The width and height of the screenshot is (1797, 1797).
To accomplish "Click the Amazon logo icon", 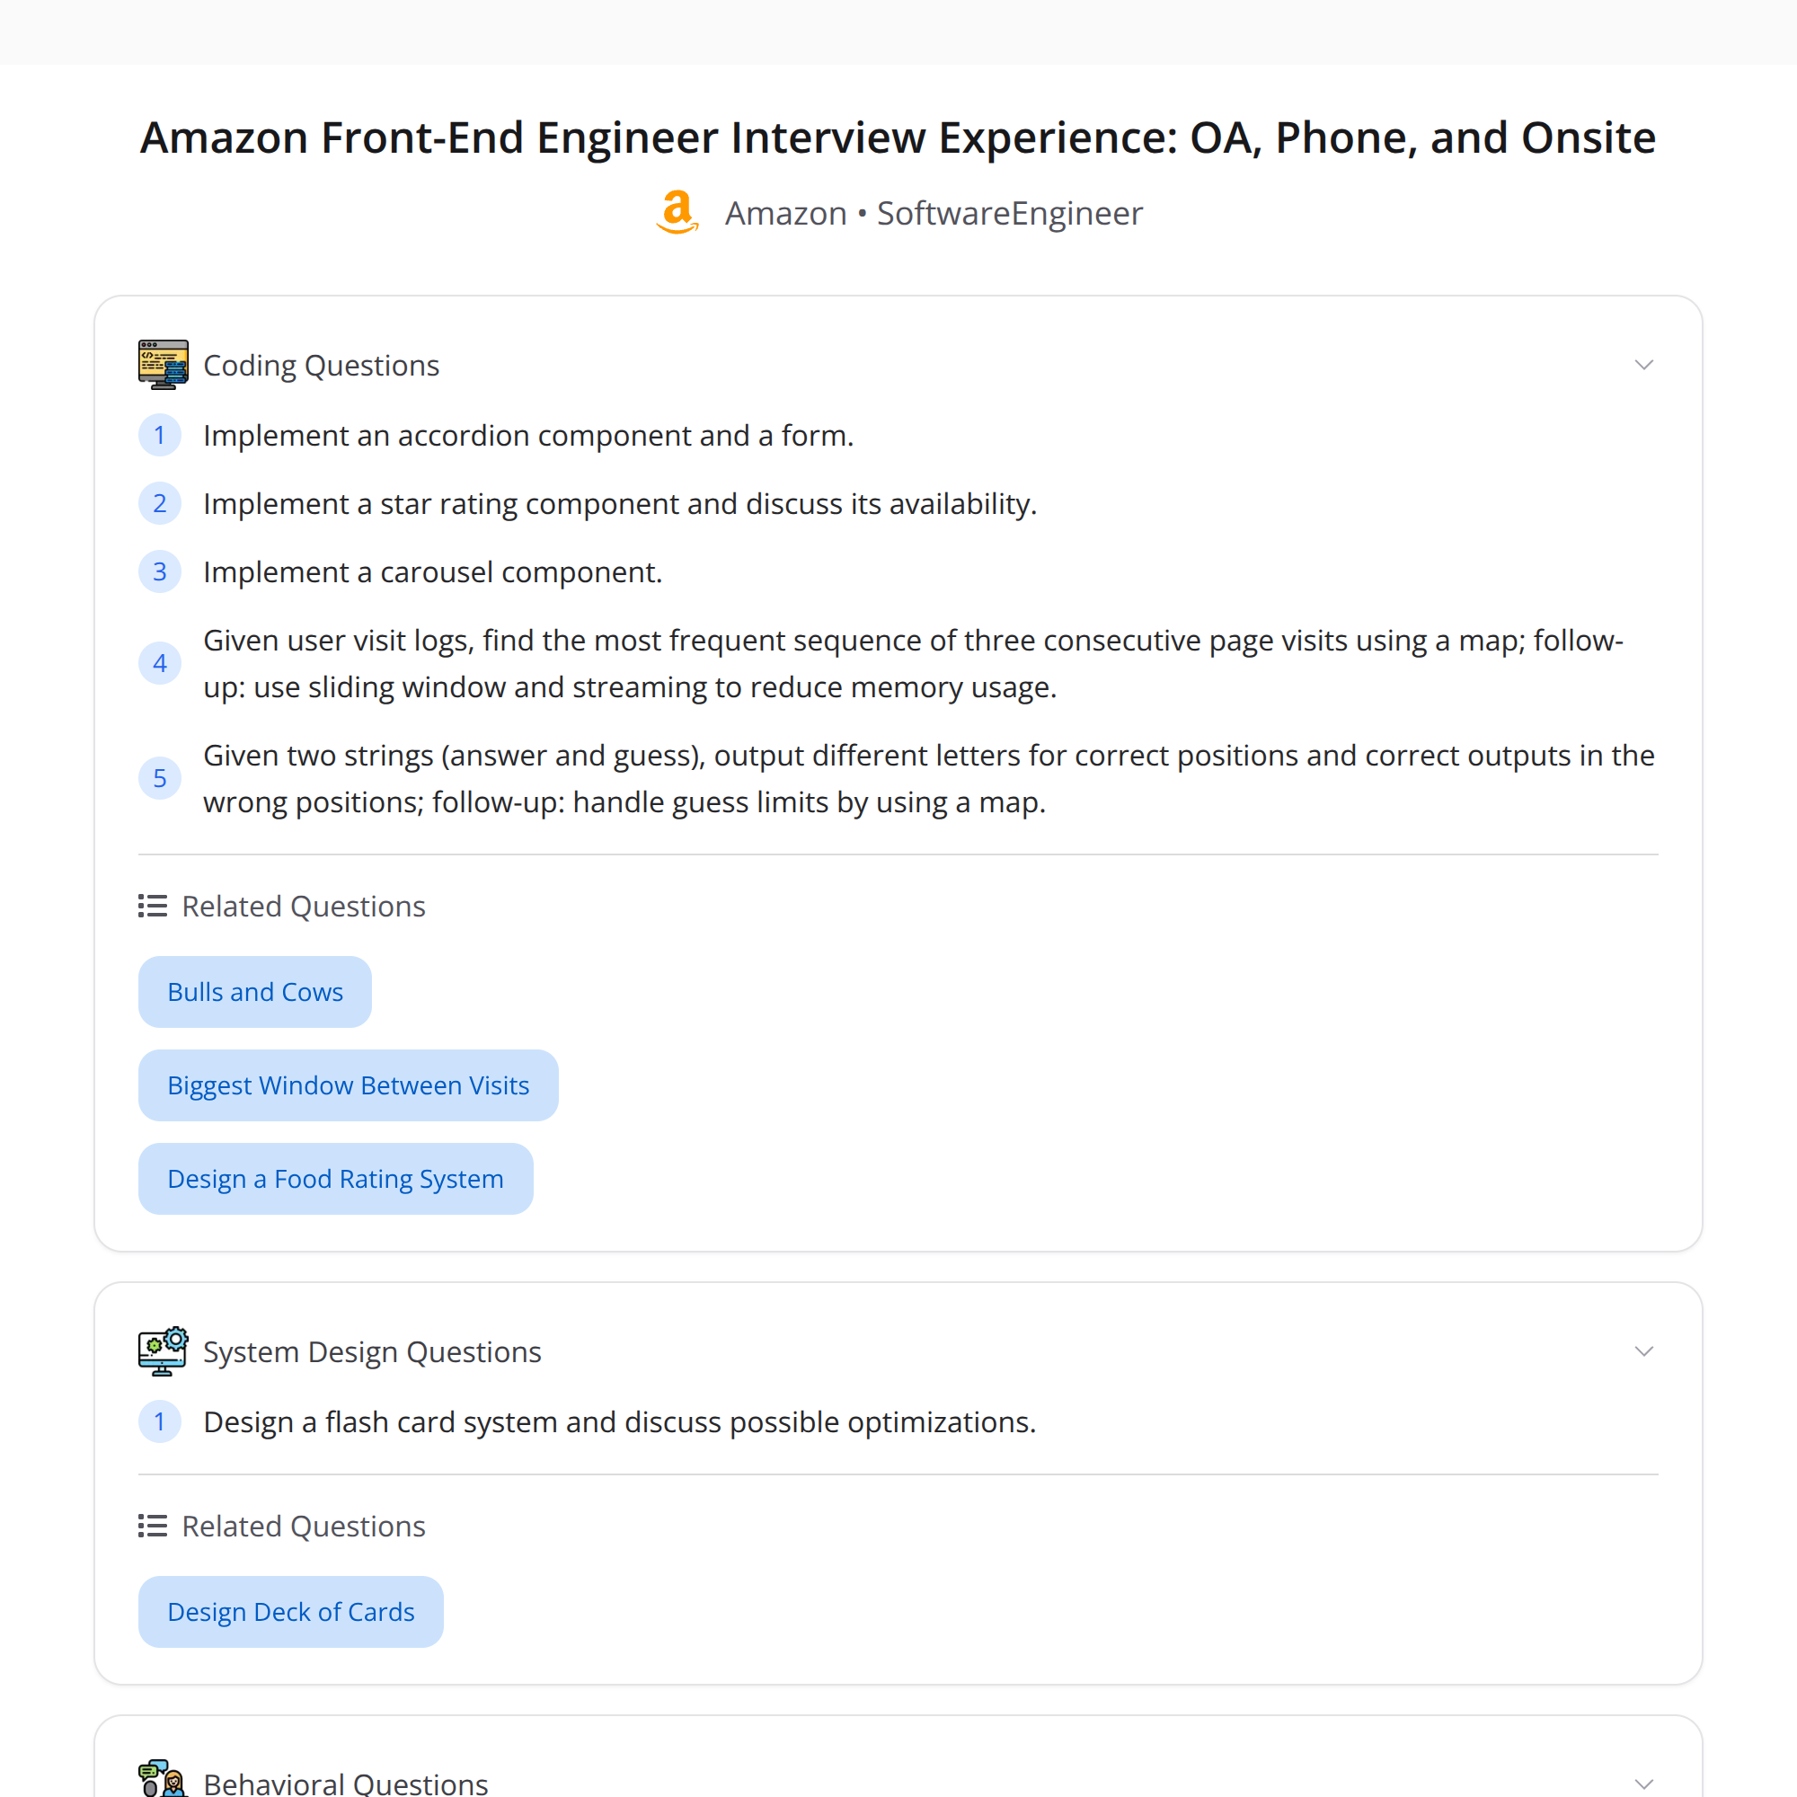I will tap(677, 212).
